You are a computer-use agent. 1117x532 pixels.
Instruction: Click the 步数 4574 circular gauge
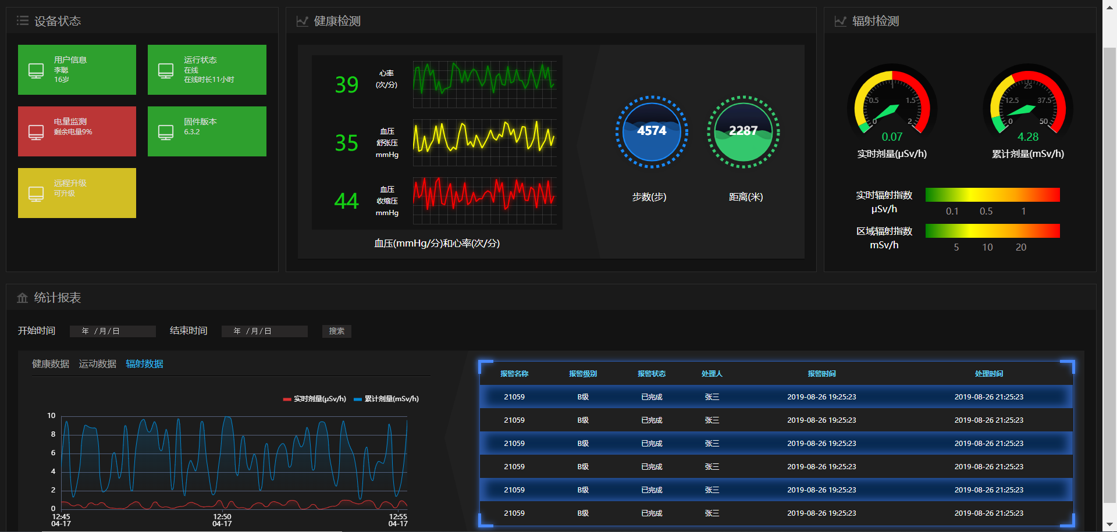point(652,132)
